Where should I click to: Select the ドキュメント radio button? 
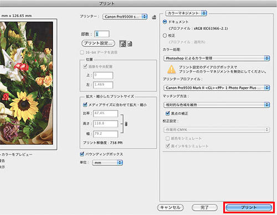(x=165, y=22)
